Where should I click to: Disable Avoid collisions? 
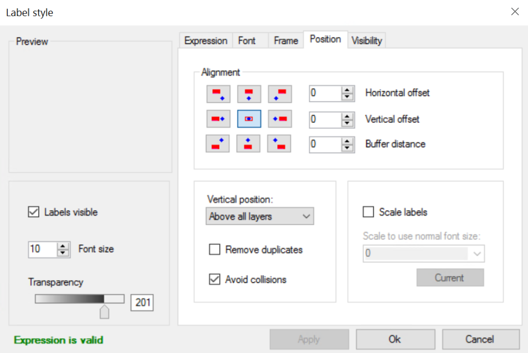215,280
